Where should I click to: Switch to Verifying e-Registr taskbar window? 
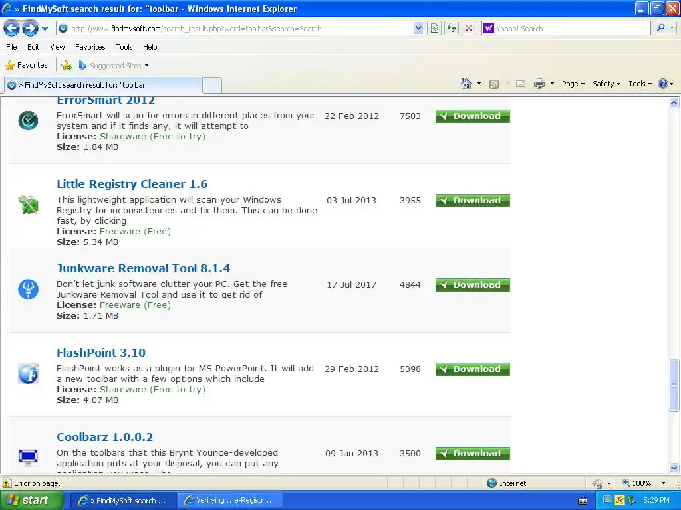(230, 501)
